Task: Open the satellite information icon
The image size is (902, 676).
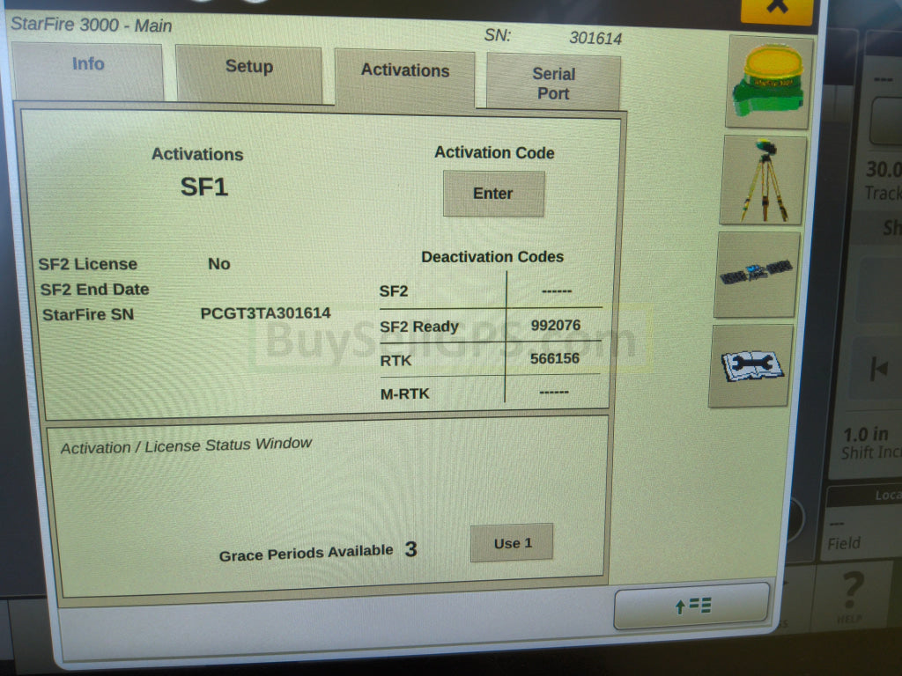Action: 757,275
